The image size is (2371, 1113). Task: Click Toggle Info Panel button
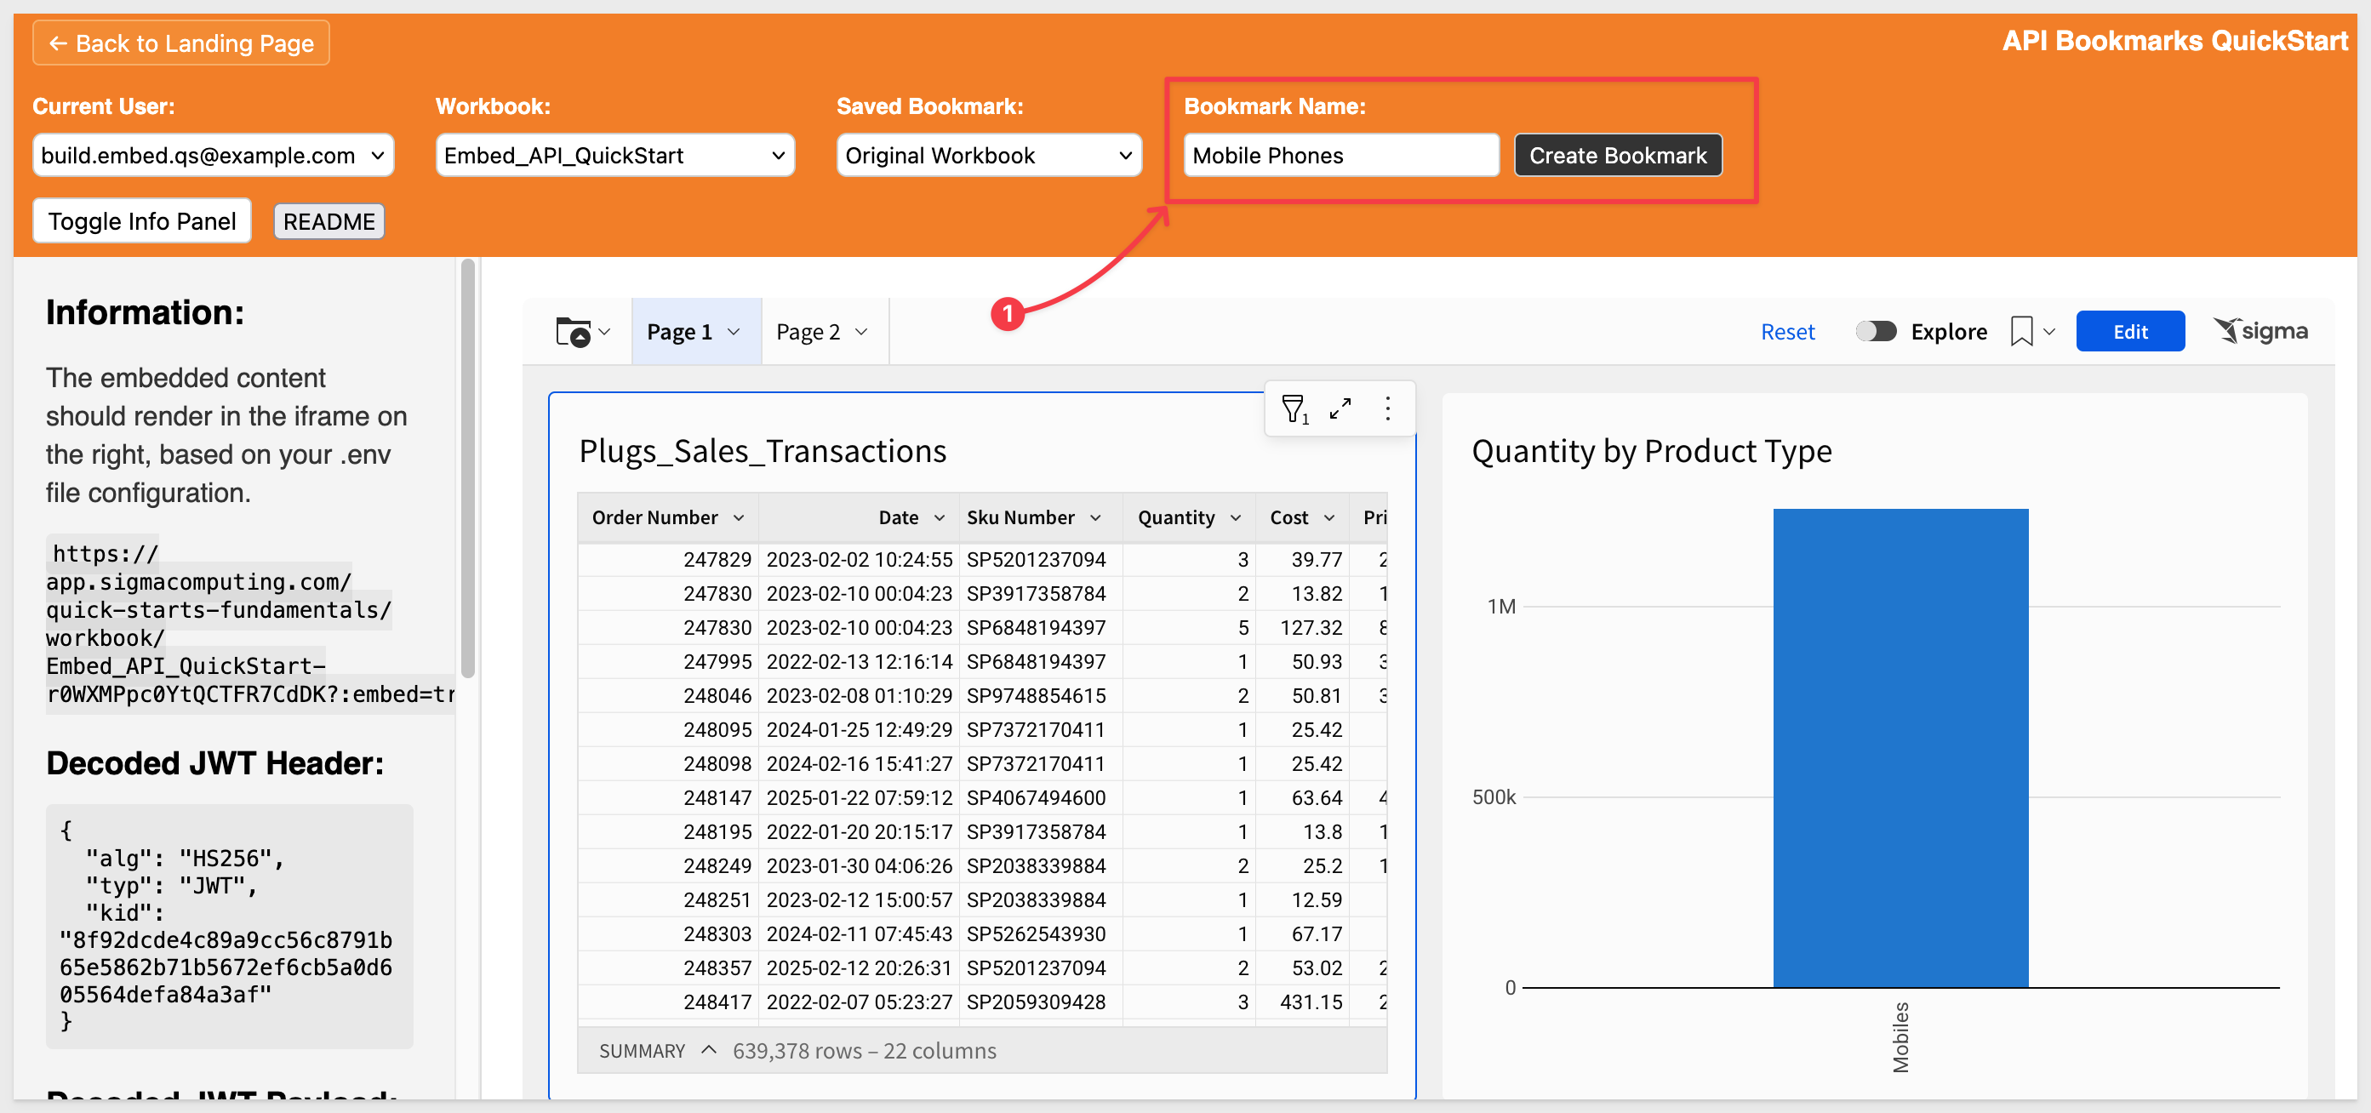point(142,222)
